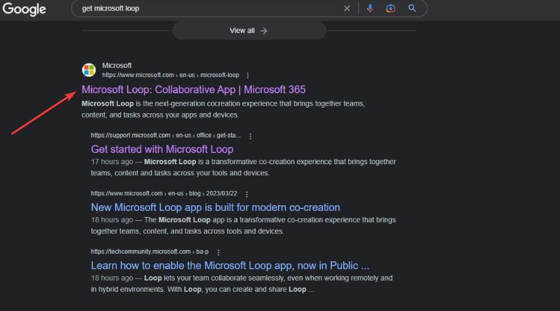Click the techcommunity.microsoft.com breadcrumb URL
This screenshot has width=560, height=311.
click(x=149, y=252)
